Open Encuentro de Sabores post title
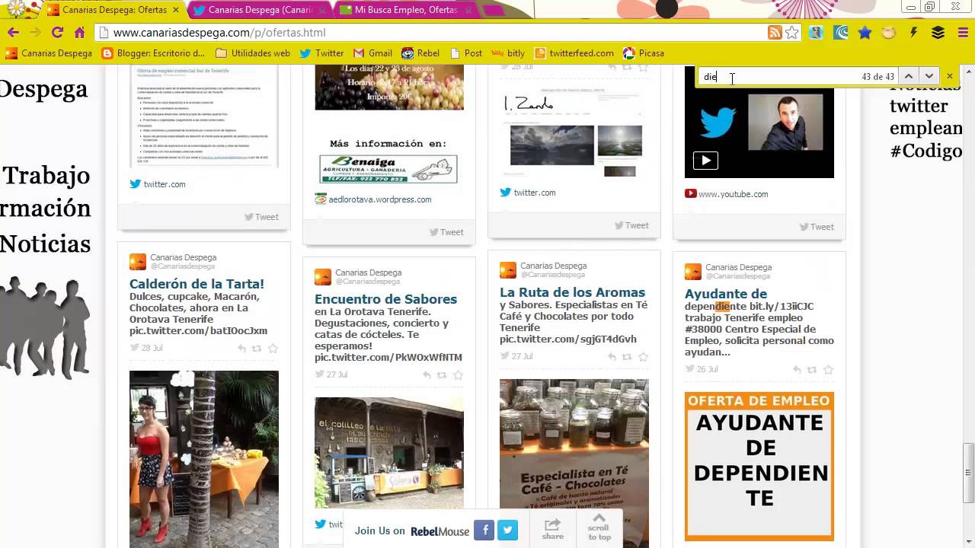Image resolution: width=975 pixels, height=548 pixels. (385, 299)
